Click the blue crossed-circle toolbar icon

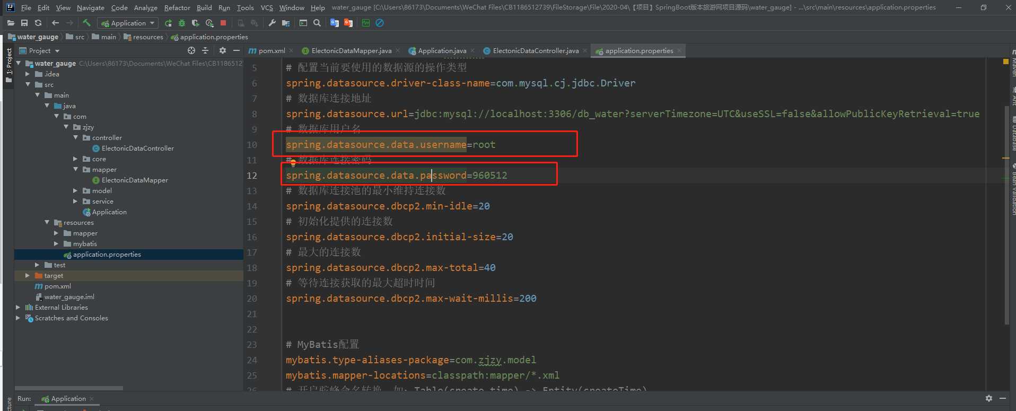click(380, 23)
